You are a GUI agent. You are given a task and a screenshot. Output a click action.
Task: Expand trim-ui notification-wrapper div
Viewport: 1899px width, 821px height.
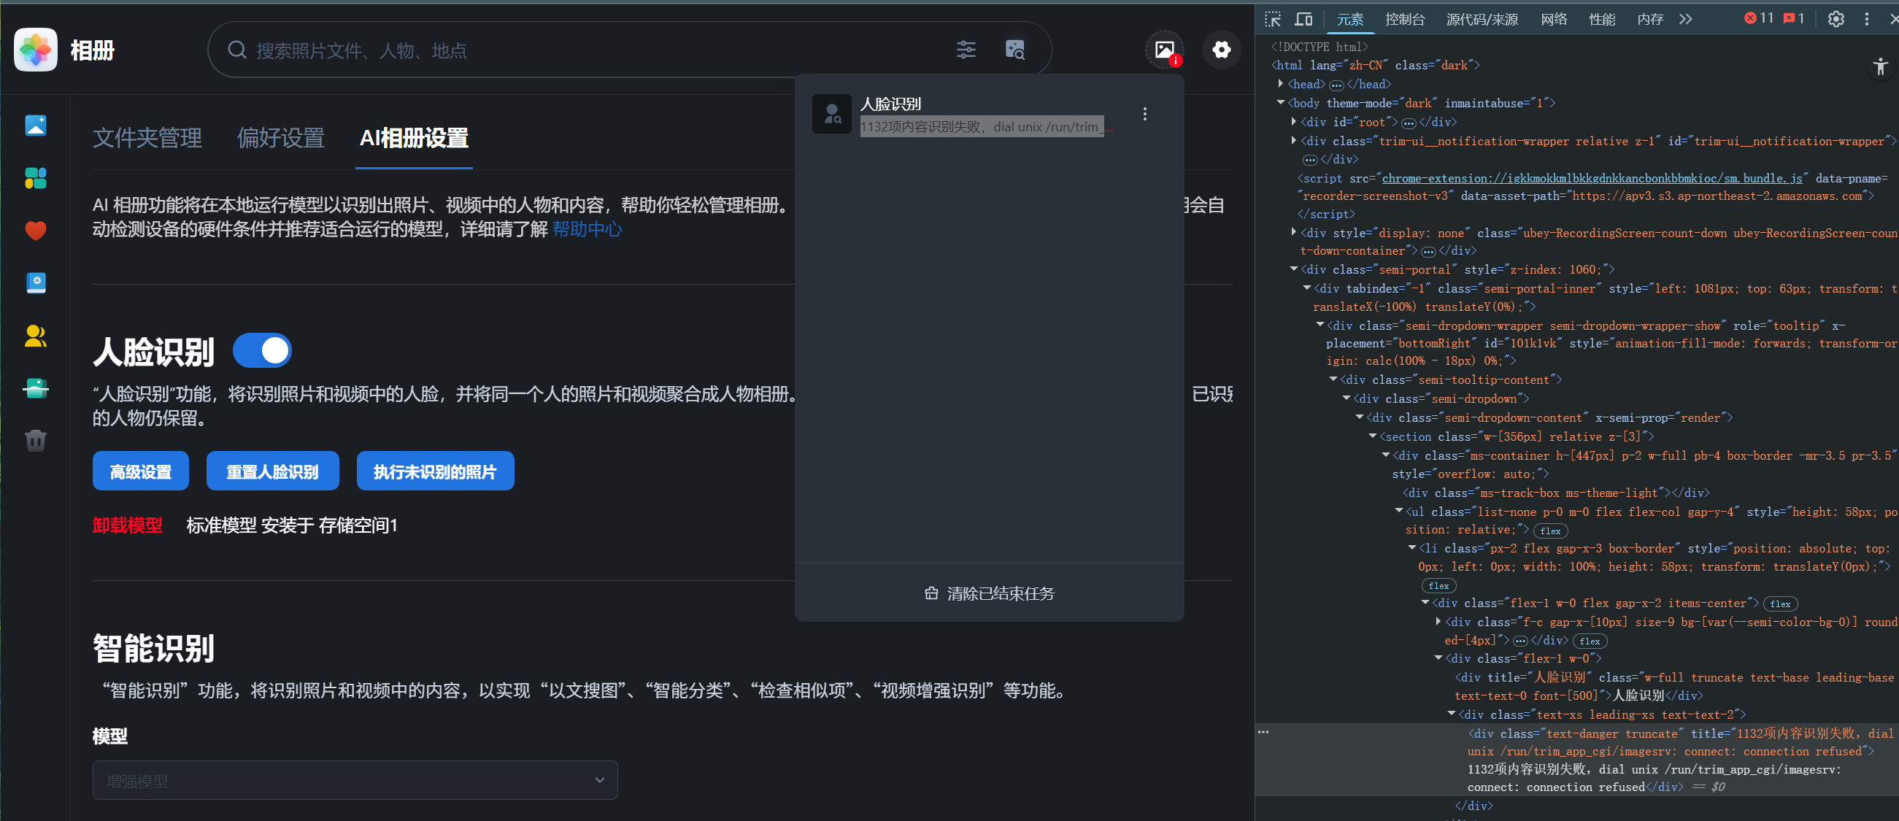[1294, 140]
